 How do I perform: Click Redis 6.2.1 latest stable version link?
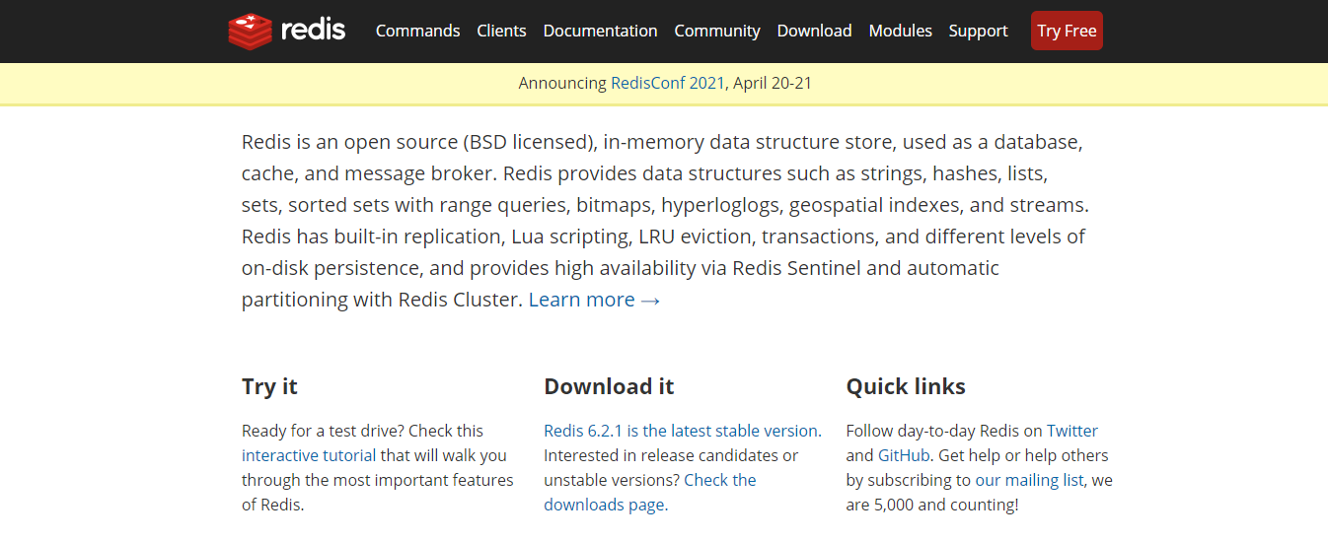(681, 431)
